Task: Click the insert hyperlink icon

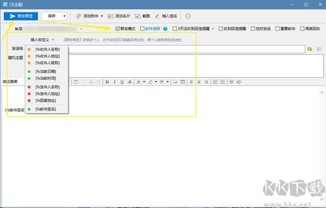Action: (231, 82)
